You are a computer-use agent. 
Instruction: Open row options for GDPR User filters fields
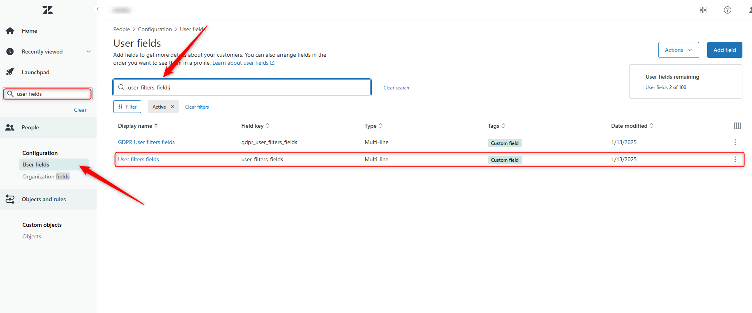click(735, 142)
